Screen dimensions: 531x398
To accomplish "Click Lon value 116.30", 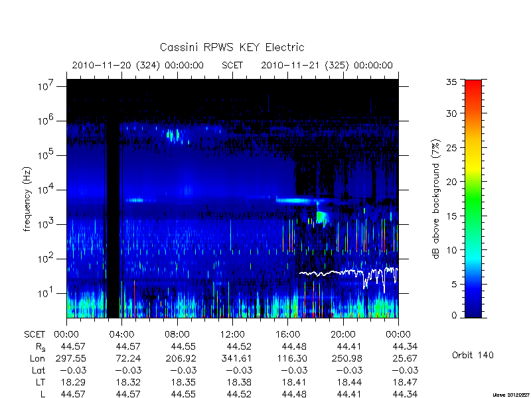I will [293, 358].
